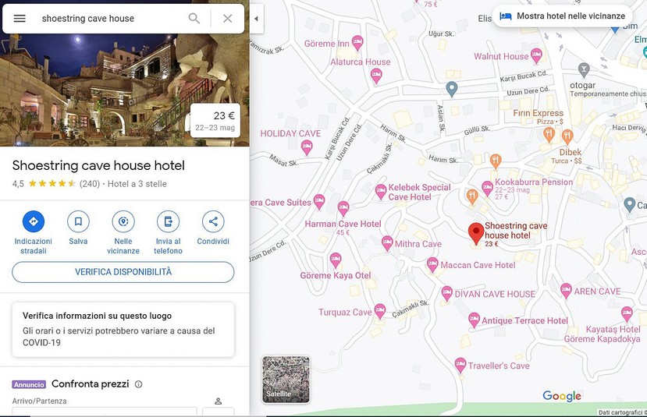The height and width of the screenshot is (417, 647).
Task: Click the info icon next to Confronta prezzi
Action: coord(139,384)
